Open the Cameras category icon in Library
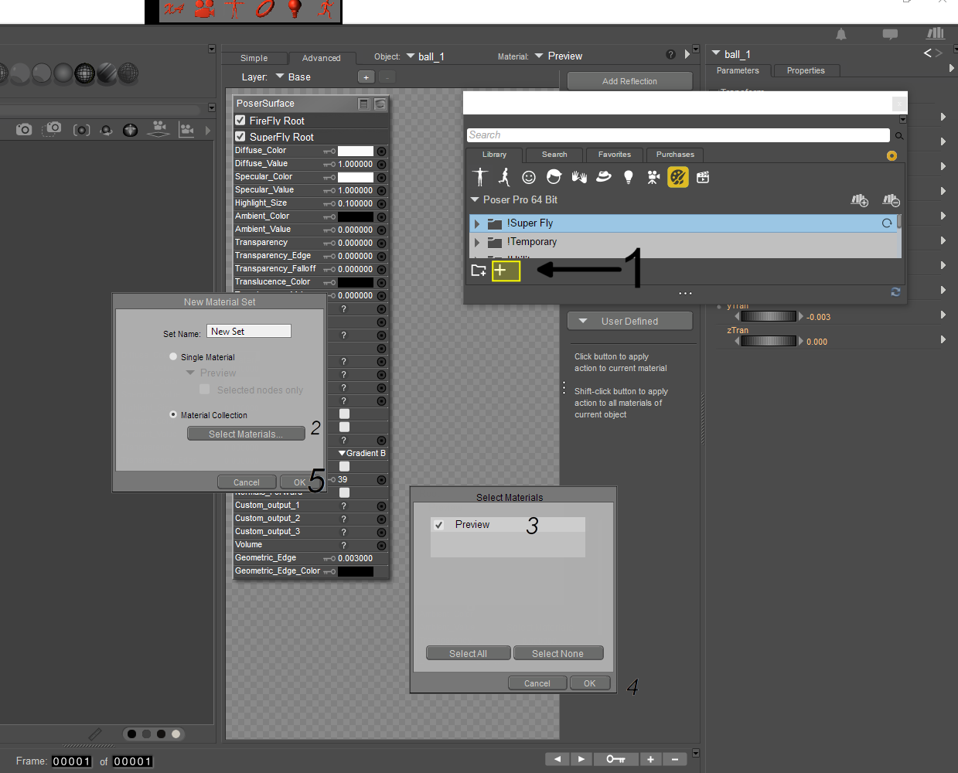 pos(653,177)
